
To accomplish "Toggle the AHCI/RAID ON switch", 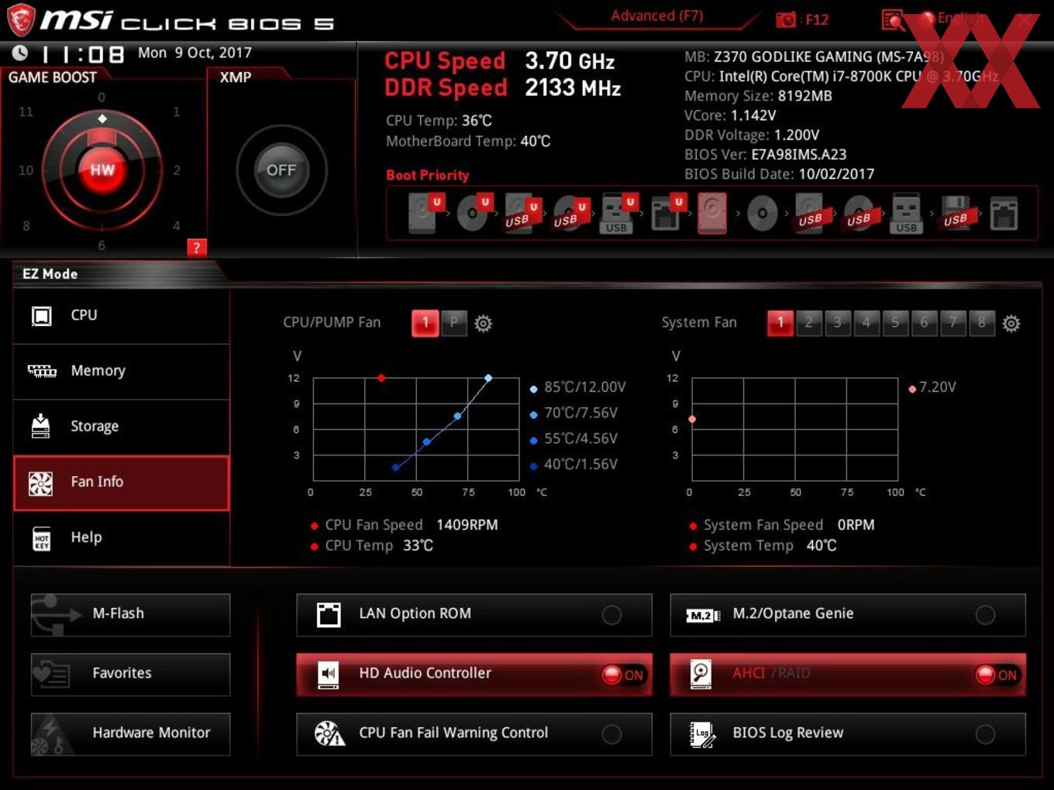I will click(997, 675).
